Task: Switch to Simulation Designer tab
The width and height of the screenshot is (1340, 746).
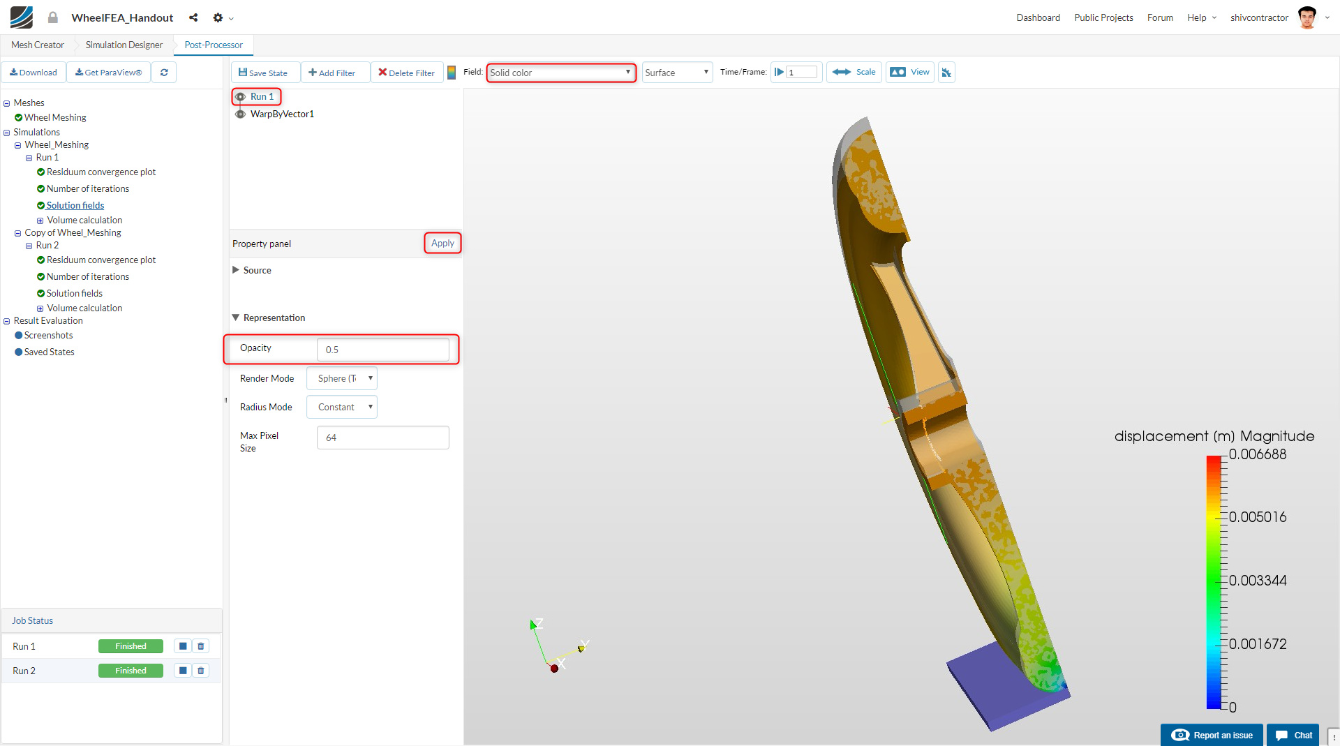Action: tap(124, 45)
